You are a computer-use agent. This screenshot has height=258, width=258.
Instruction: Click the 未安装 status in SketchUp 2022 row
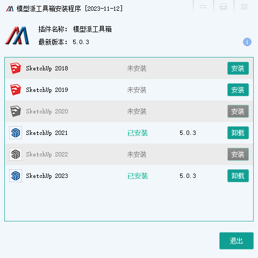click(x=137, y=154)
